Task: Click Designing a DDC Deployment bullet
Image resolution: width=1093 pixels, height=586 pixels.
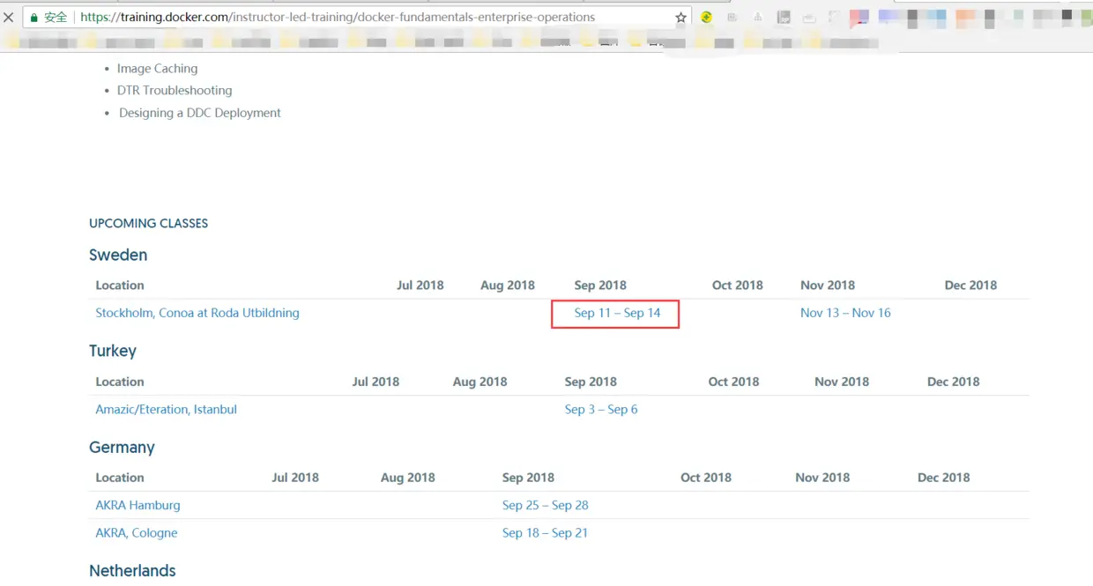Action: [200, 113]
